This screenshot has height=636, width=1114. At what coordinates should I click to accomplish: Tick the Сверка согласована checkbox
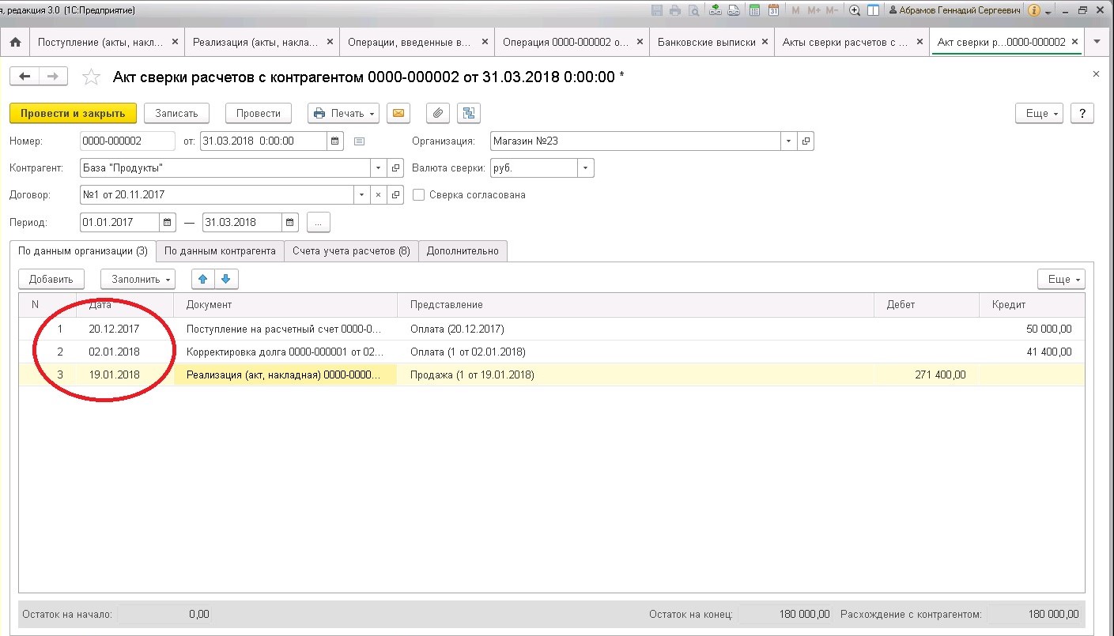(419, 194)
